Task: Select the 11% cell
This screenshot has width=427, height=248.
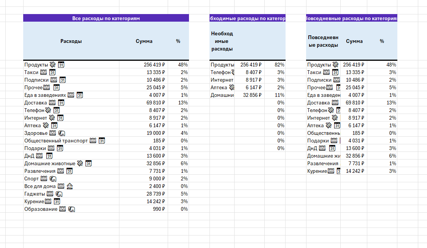Action: click(x=275, y=95)
